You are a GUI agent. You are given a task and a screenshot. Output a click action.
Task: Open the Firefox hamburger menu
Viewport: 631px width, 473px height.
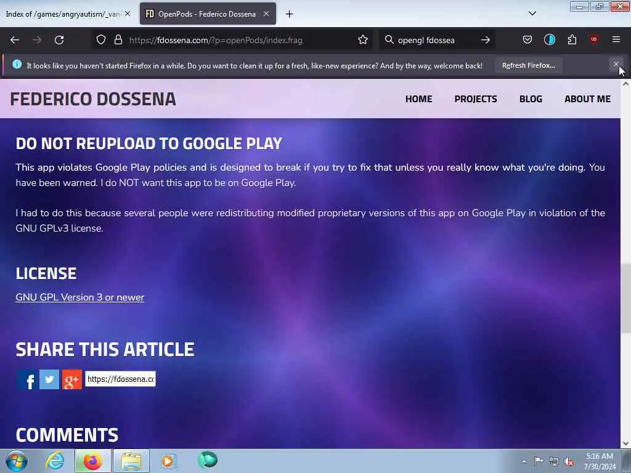tap(616, 39)
